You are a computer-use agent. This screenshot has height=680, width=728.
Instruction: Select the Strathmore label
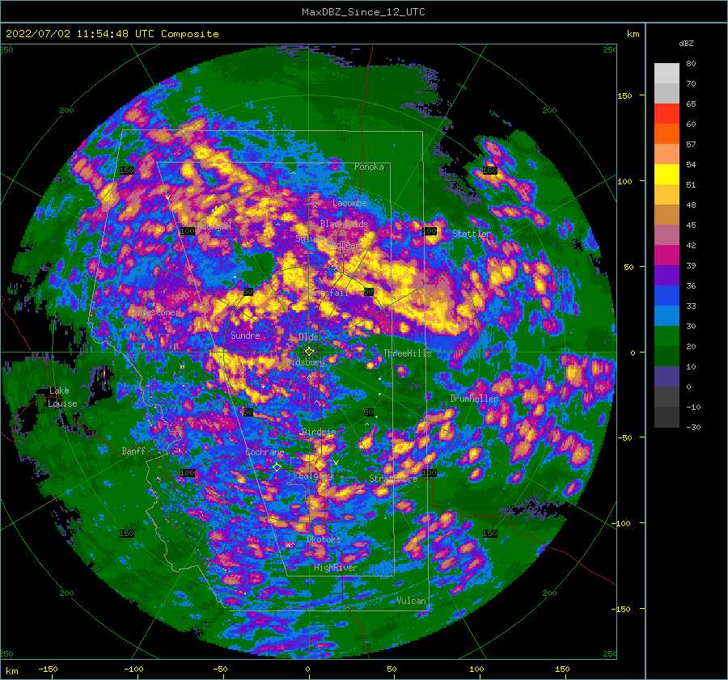pyautogui.click(x=393, y=479)
